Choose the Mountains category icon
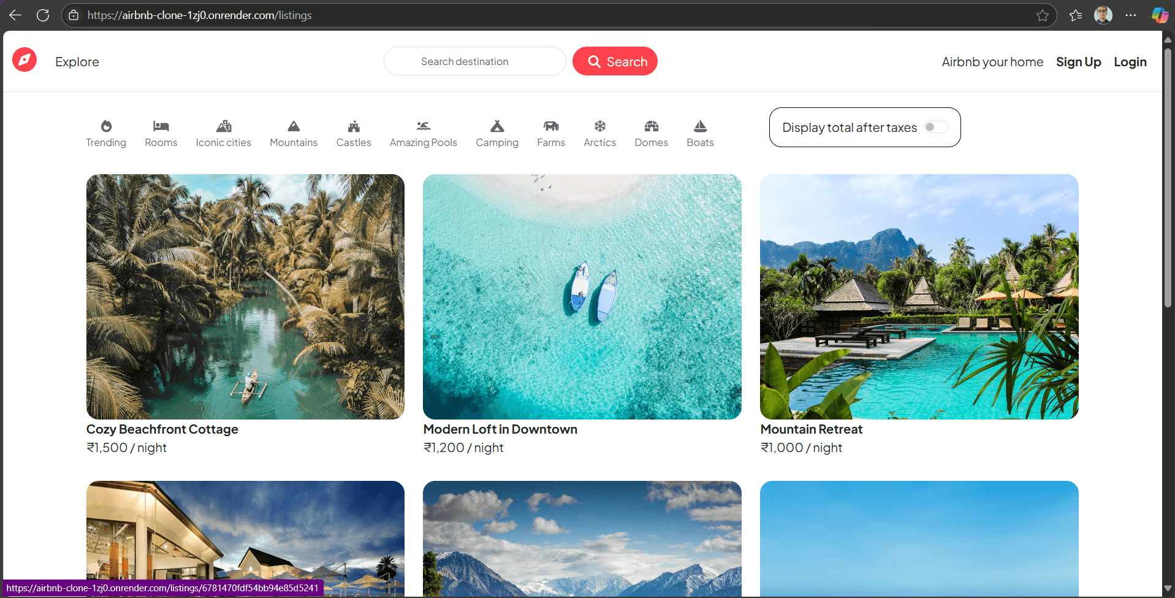Screen dimensions: 1175x598 (293, 132)
